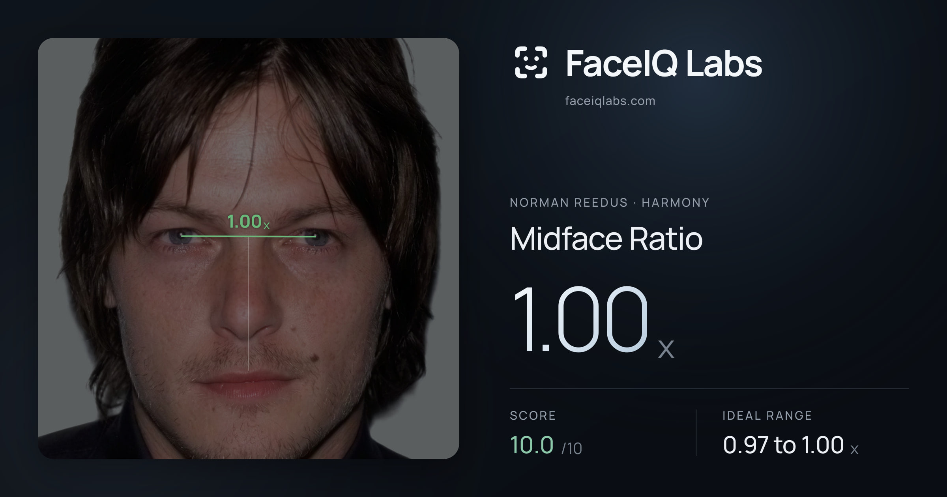Click the green 1.00x label on the face photo
The width and height of the screenshot is (947, 497).
coord(248,222)
